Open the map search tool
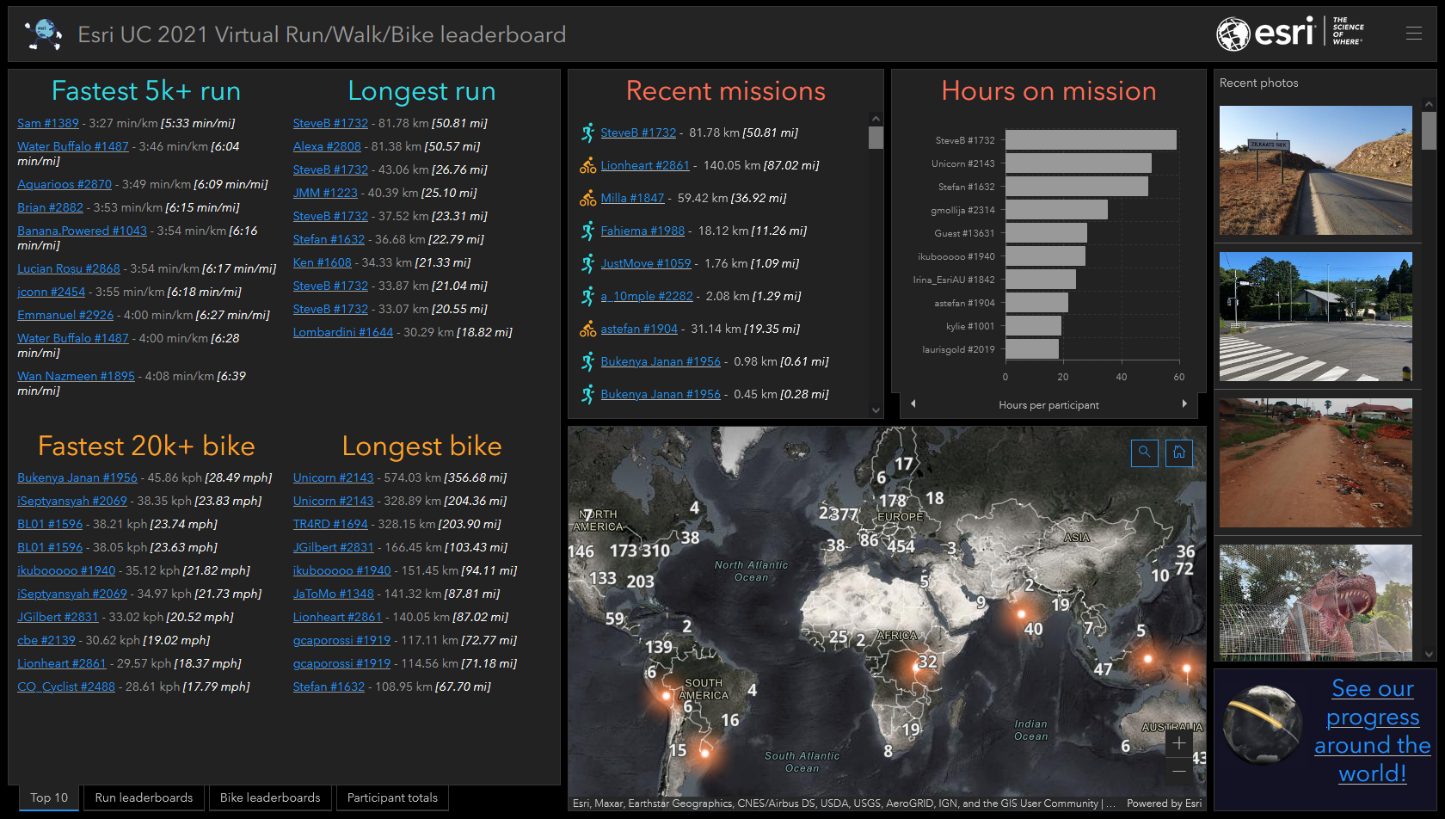The image size is (1445, 819). coord(1144,453)
